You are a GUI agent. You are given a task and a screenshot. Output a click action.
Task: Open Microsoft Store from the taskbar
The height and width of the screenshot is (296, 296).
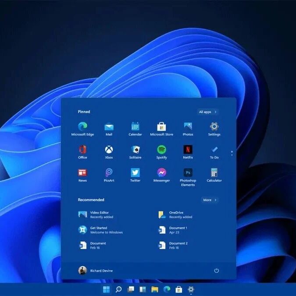179,289
